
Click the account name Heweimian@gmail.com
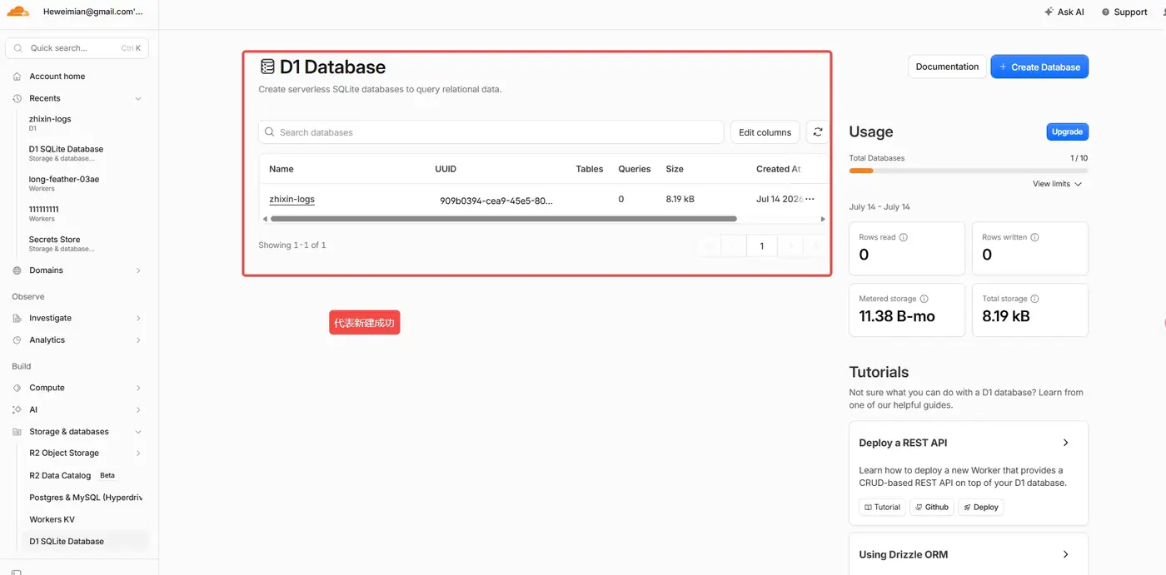point(92,12)
